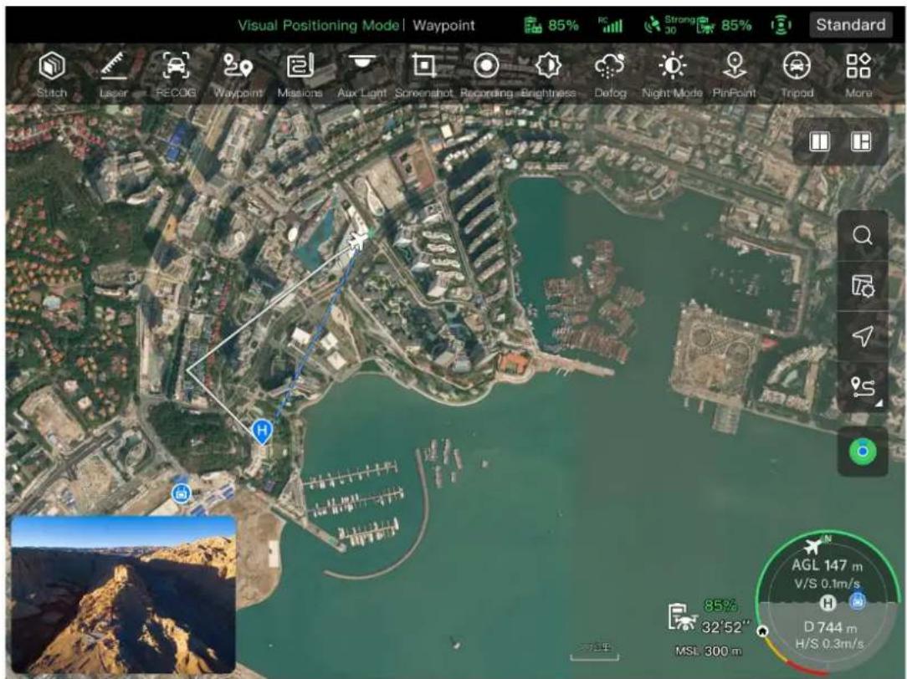This screenshot has width=907, height=679.
Task: Toggle the Defog function
Action: [610, 74]
